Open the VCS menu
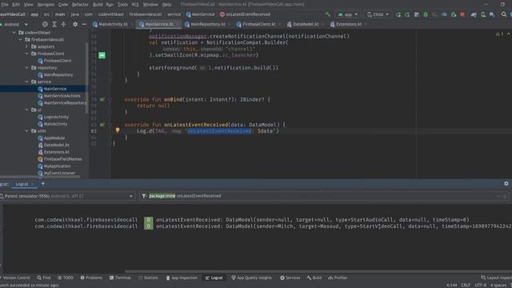The width and height of the screenshot is (512, 288). [134, 5]
